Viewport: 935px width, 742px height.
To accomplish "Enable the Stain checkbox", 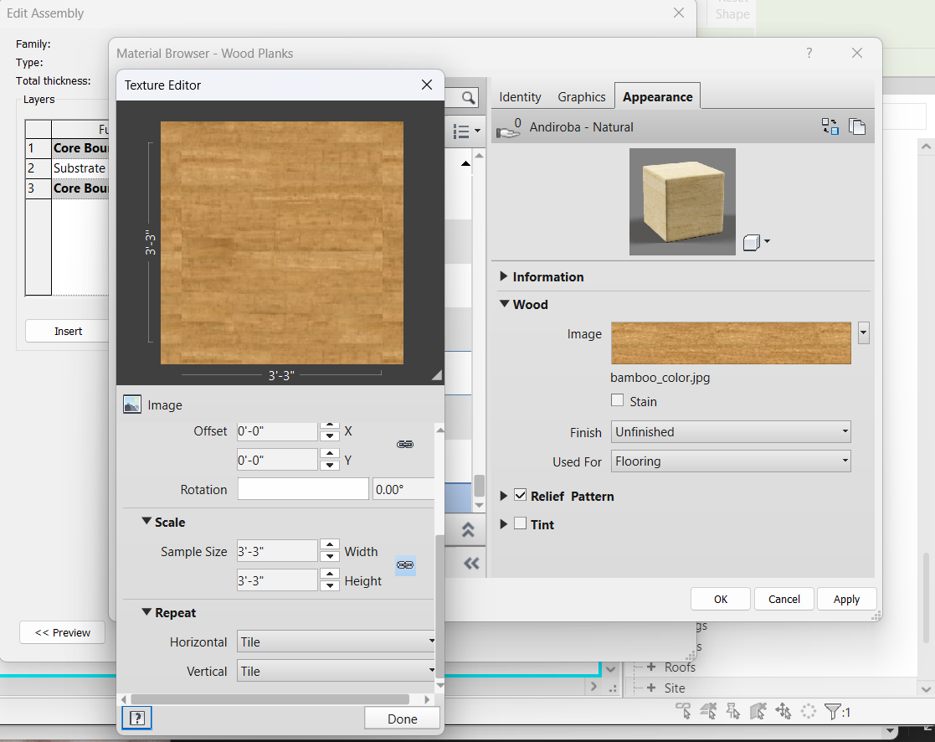I will [x=617, y=401].
